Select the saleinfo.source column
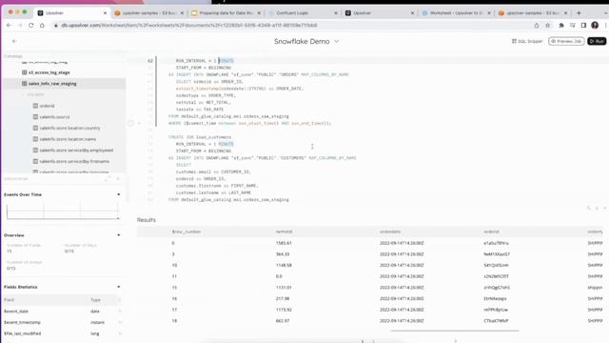 click(x=54, y=116)
